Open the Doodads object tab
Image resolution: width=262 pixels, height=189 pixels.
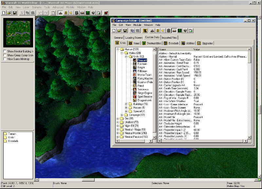[171, 43]
